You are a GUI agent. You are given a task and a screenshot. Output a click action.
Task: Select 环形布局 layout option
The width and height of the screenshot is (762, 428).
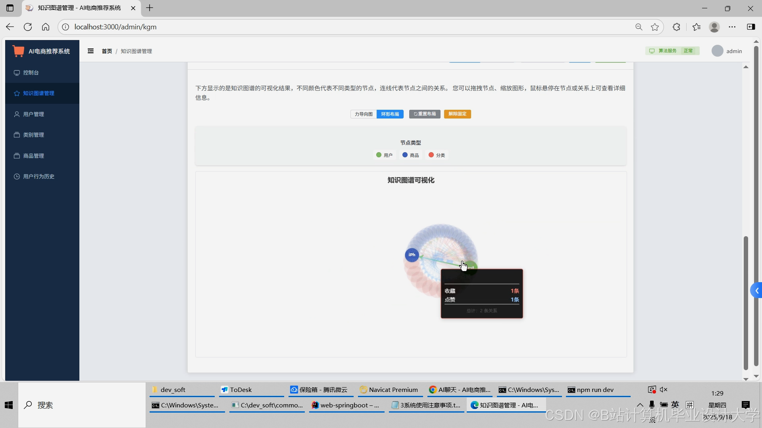[x=390, y=114]
